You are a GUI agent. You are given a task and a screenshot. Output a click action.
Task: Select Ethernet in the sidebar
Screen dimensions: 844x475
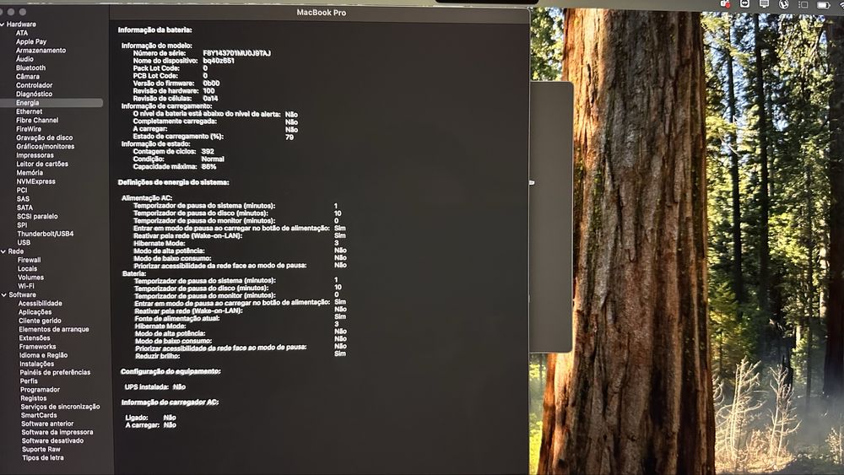point(29,111)
